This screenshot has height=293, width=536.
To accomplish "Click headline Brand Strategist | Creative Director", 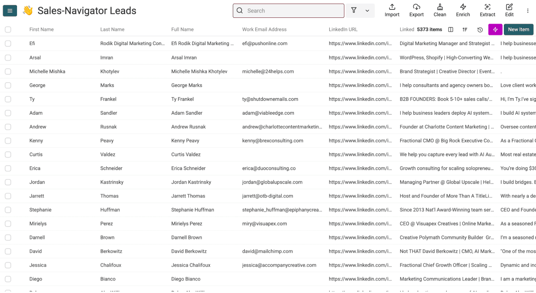I will tap(447, 71).
